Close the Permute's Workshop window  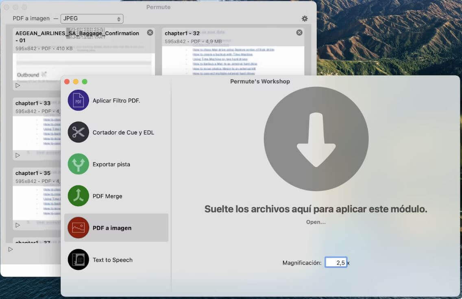pyautogui.click(x=67, y=82)
